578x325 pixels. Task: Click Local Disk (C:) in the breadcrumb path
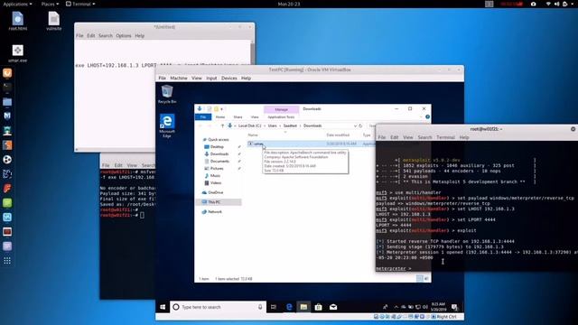[x=249, y=125]
